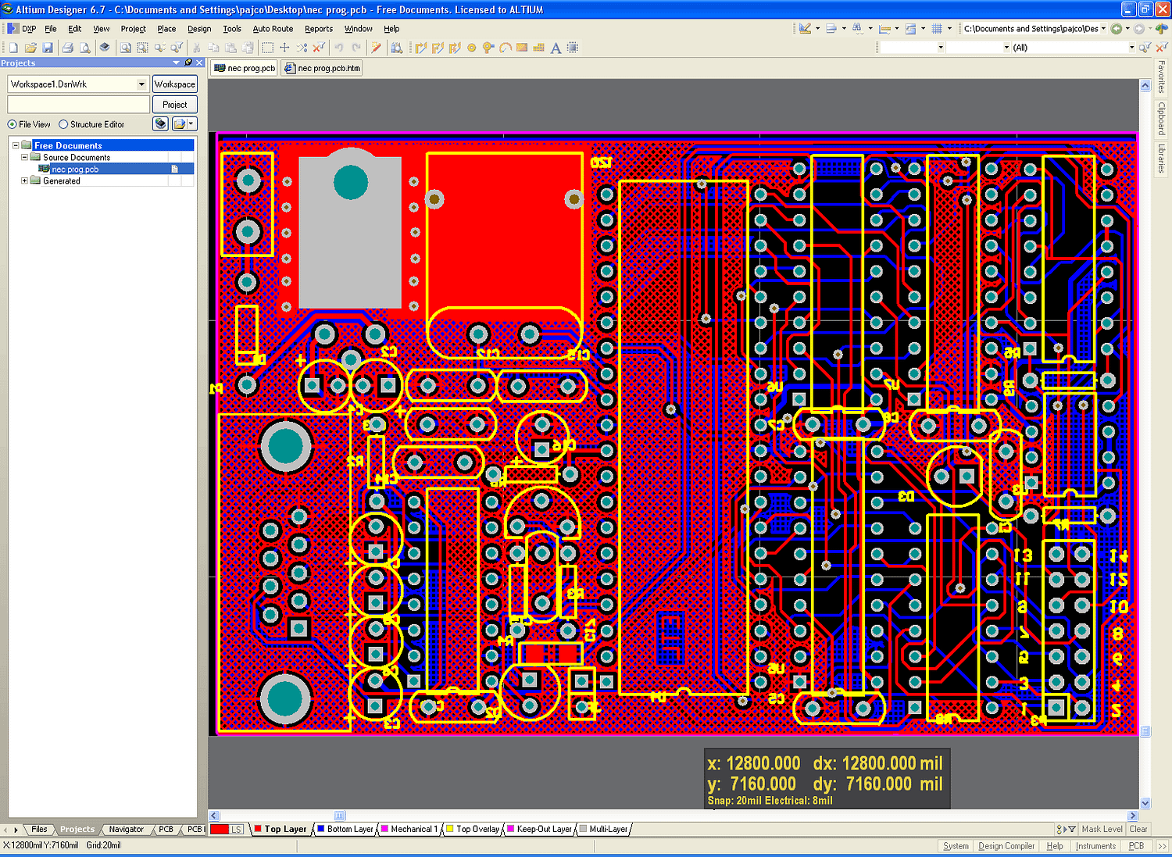
Task: Select the File View radio button
Action: (x=13, y=123)
